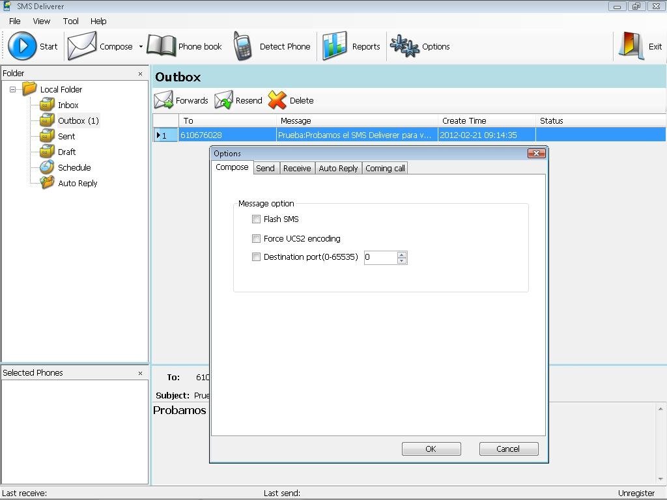
Task: Select the outbox row for 610676028
Action: click(x=409, y=135)
